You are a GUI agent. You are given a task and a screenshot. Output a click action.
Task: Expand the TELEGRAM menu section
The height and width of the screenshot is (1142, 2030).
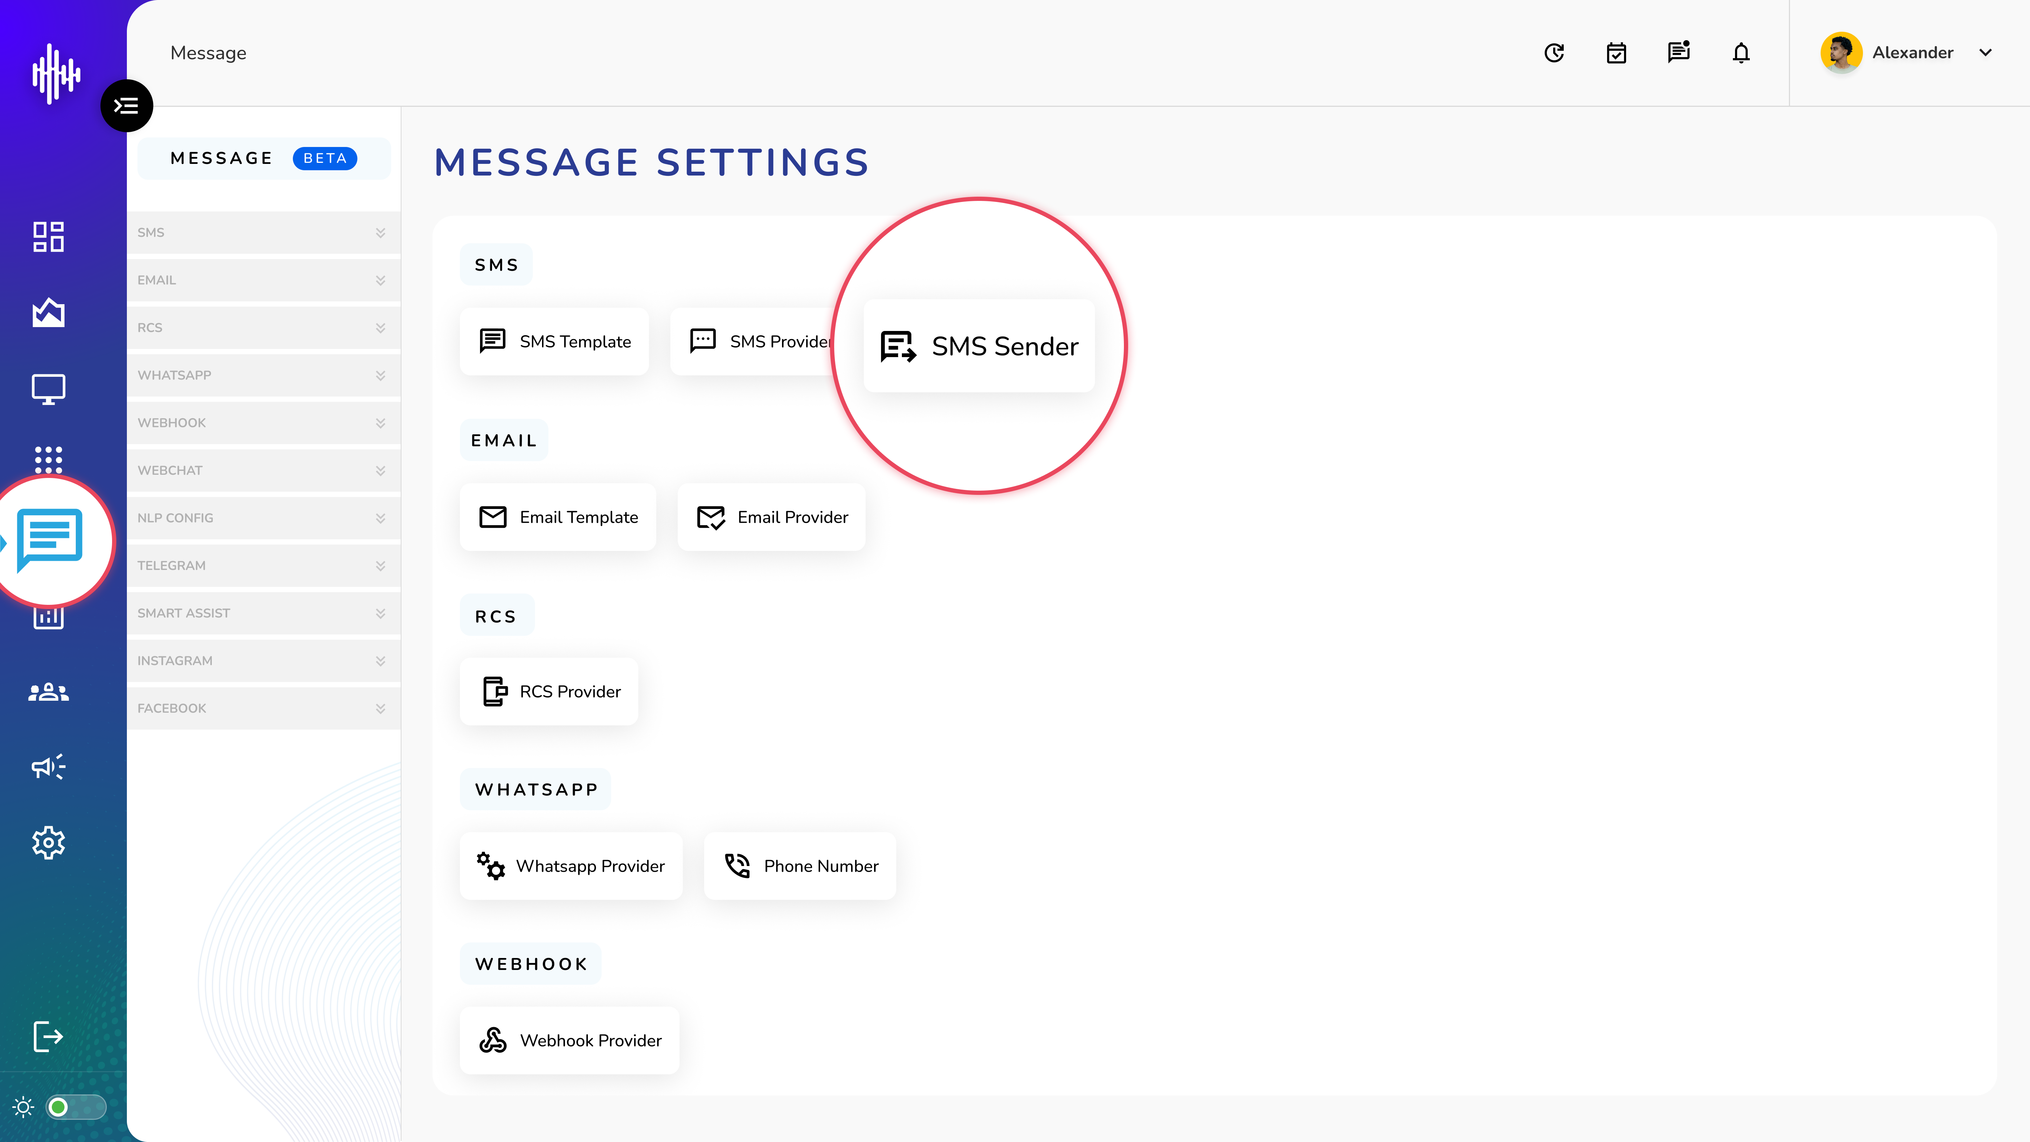click(x=263, y=565)
